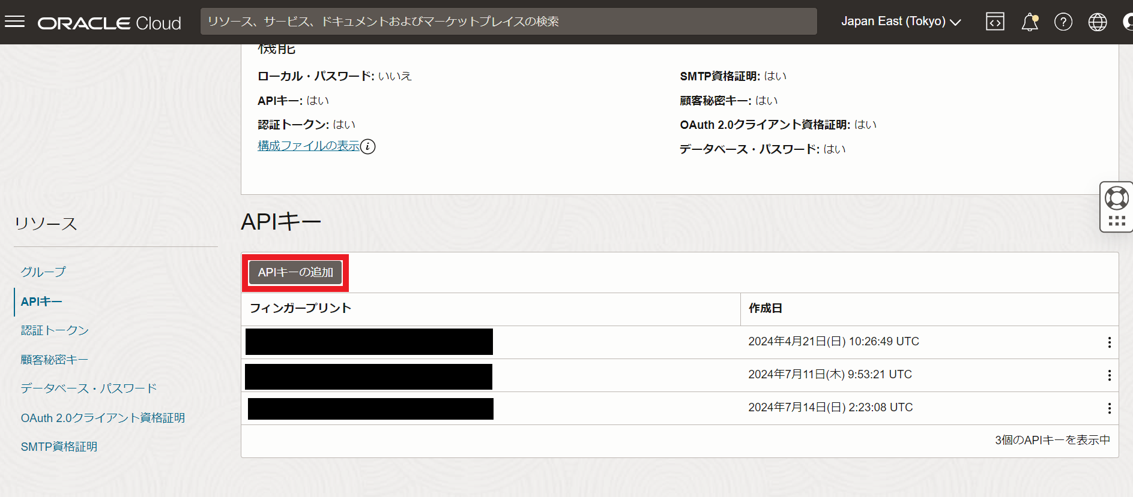Viewport: 1133px width, 497px height.
Task: Open SMTP資格証明 resource section
Action: coord(59,447)
